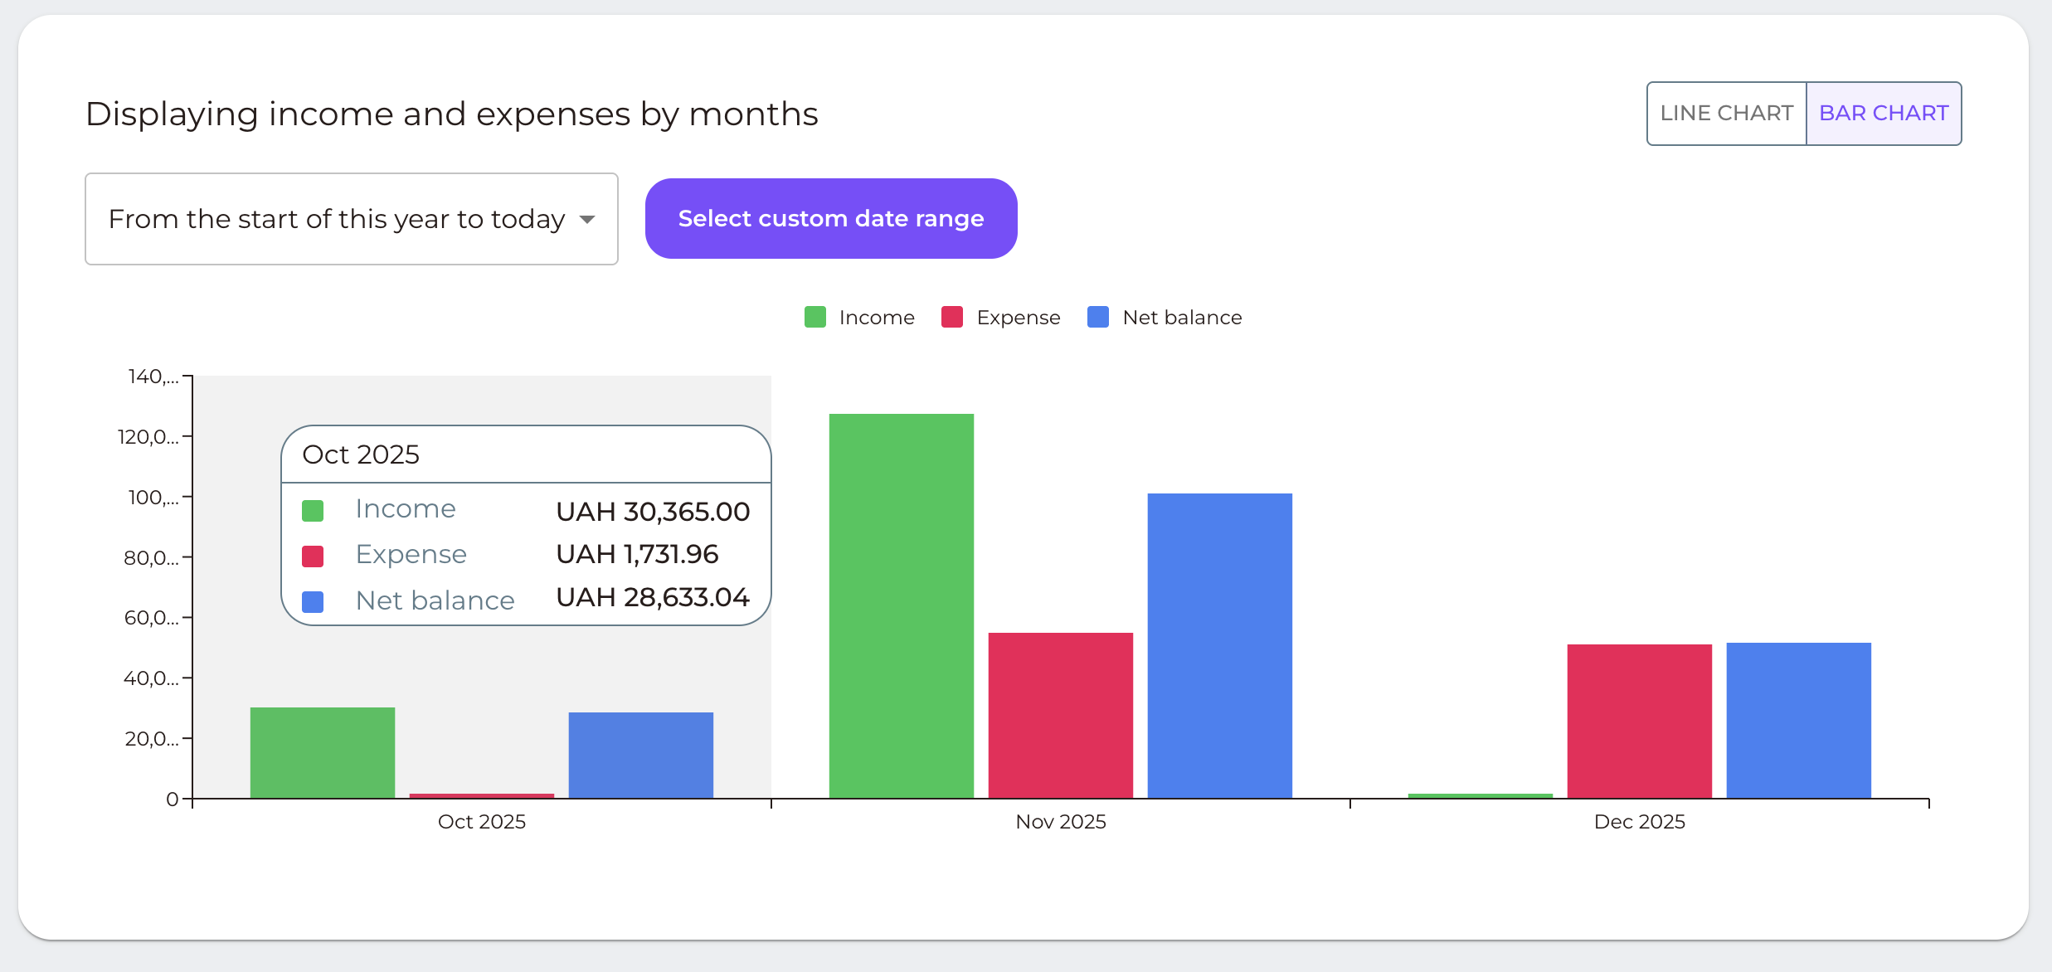
Task: Select the BAR CHART tab
Action: coord(1884,113)
